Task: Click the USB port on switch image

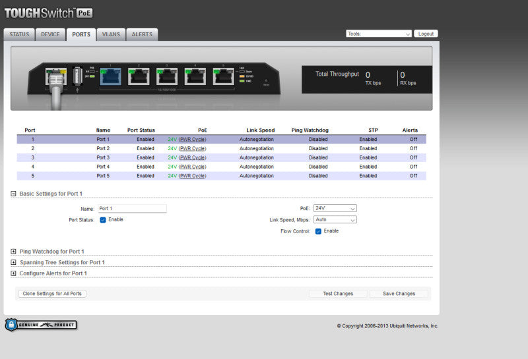Action: pyautogui.click(x=77, y=76)
